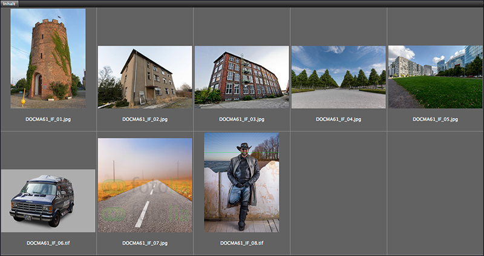Click the DOCMA61_IF_08.tif filename label
Screen dimensions: 484x256
pyautogui.click(x=241, y=243)
